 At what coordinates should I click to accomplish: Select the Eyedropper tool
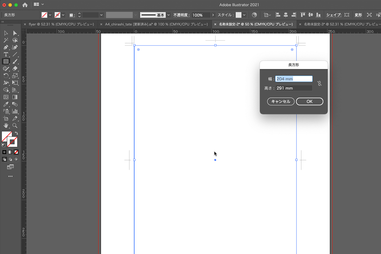(x=6, y=104)
